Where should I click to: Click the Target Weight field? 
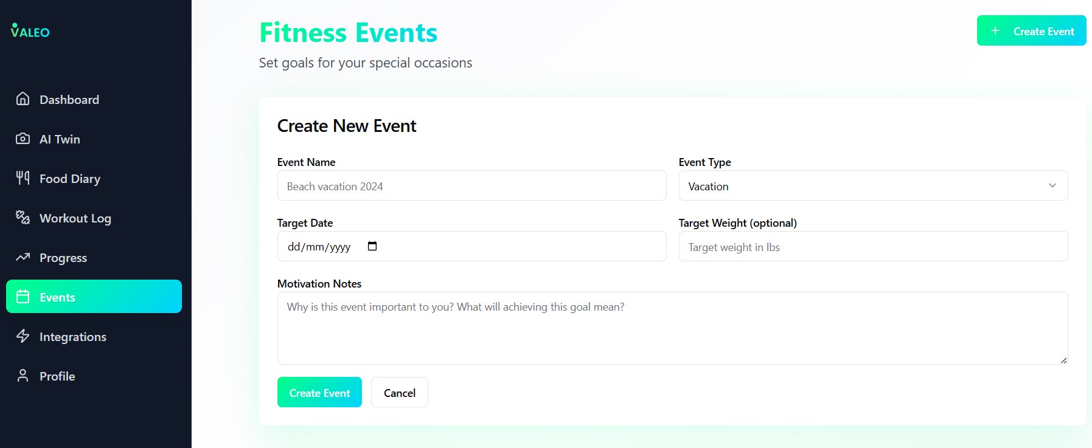click(872, 246)
